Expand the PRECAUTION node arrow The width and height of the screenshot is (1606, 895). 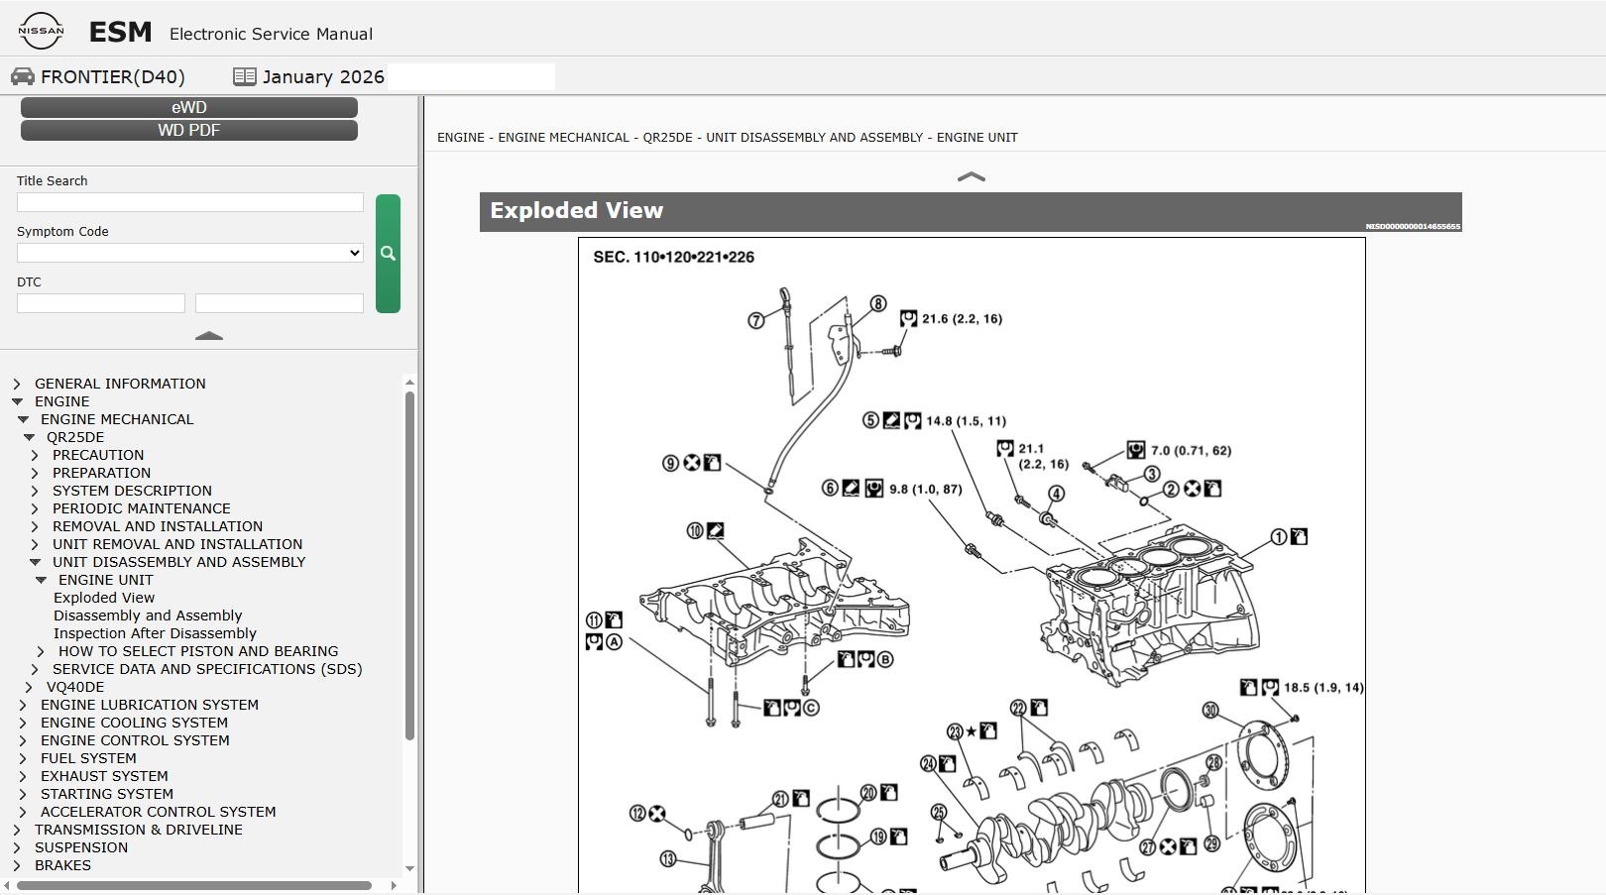35,455
